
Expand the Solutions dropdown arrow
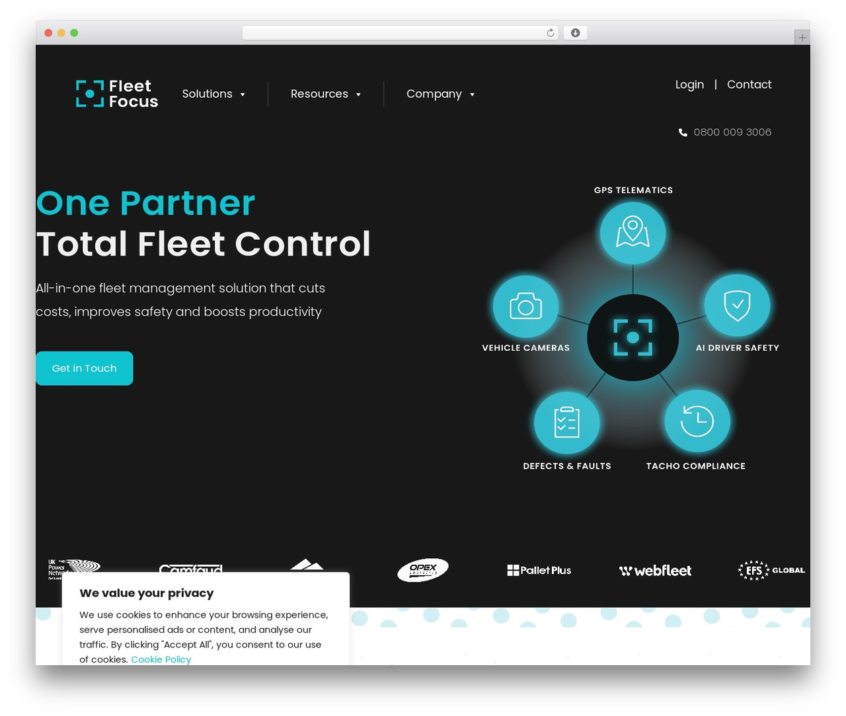(243, 94)
